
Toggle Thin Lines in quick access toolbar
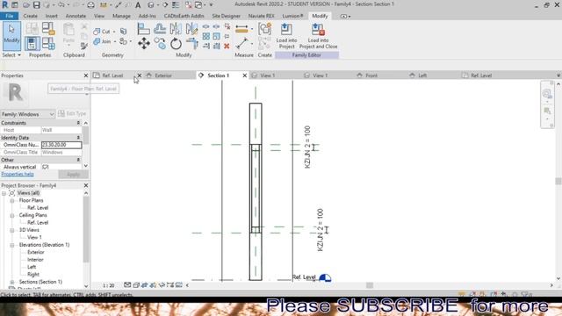[176, 5]
